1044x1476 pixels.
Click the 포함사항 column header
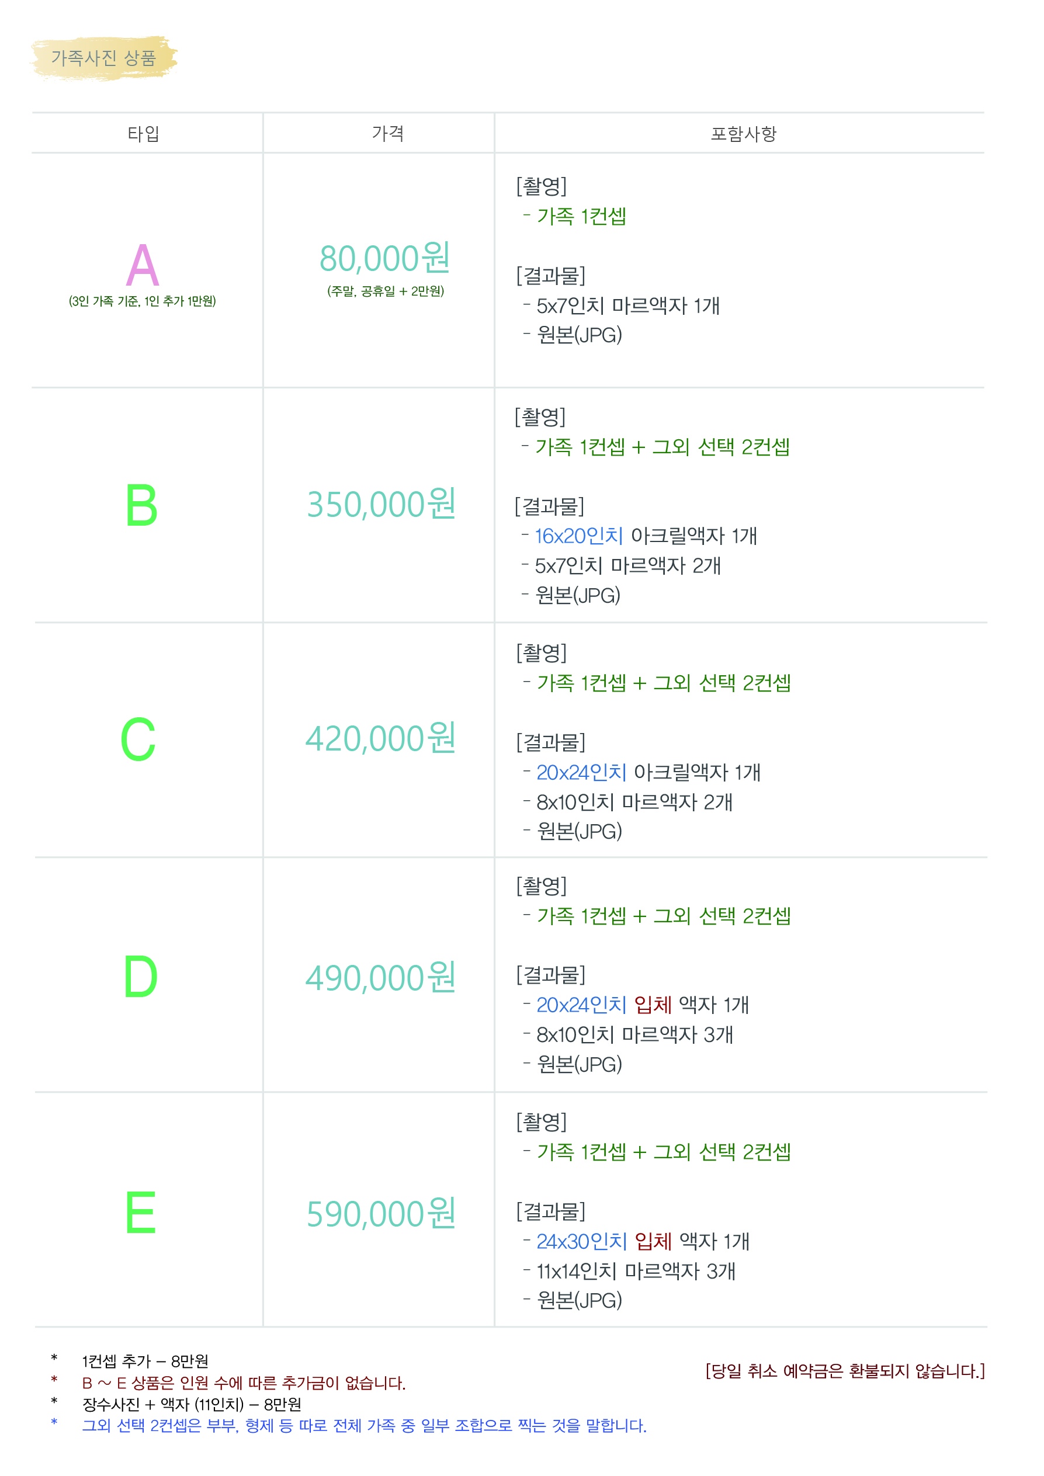[x=744, y=134]
